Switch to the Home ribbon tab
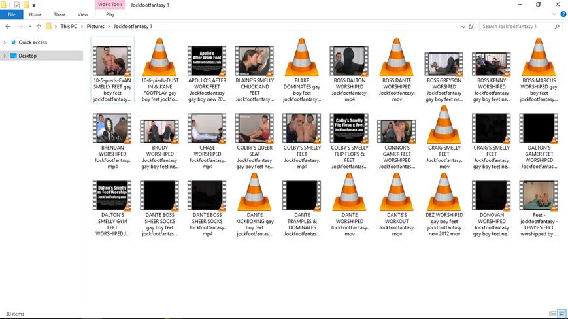 coord(35,14)
